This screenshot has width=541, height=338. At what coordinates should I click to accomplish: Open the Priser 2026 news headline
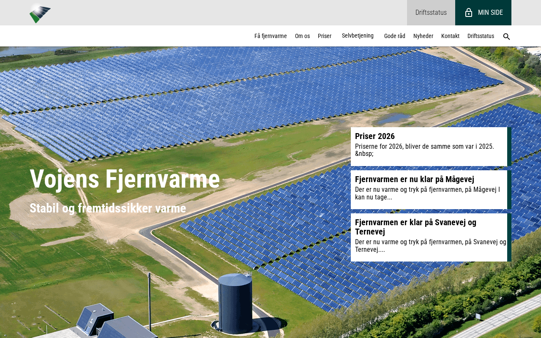pos(375,136)
